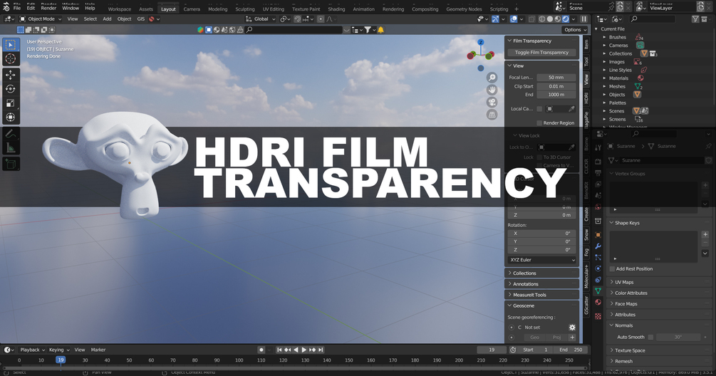Select the Scale tool
Viewport: 716px width, 376px height.
(x=11, y=103)
